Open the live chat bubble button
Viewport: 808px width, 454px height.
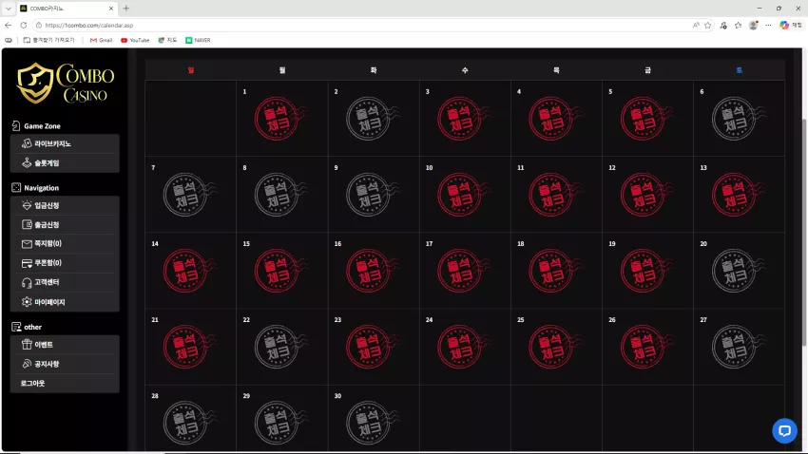[x=784, y=431]
